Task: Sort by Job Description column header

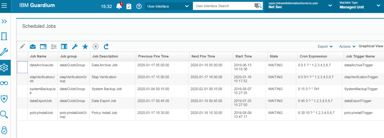Action: pos(112,56)
